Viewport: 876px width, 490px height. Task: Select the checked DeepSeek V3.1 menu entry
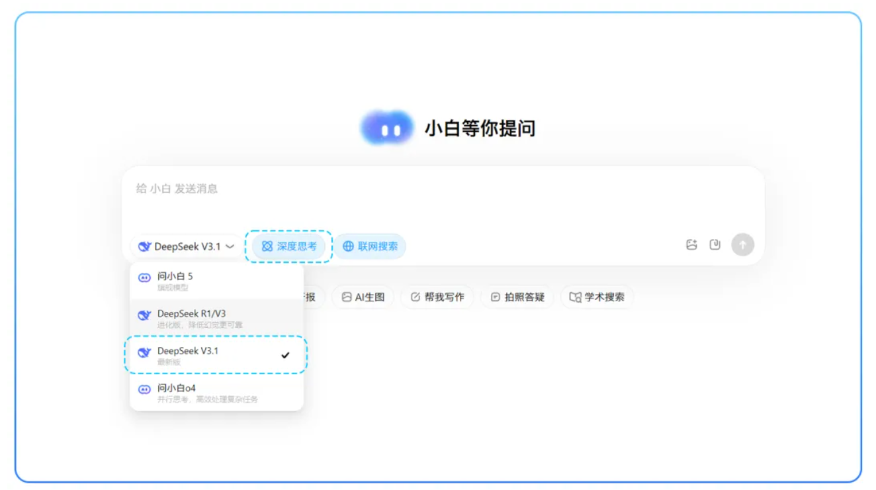coord(217,355)
